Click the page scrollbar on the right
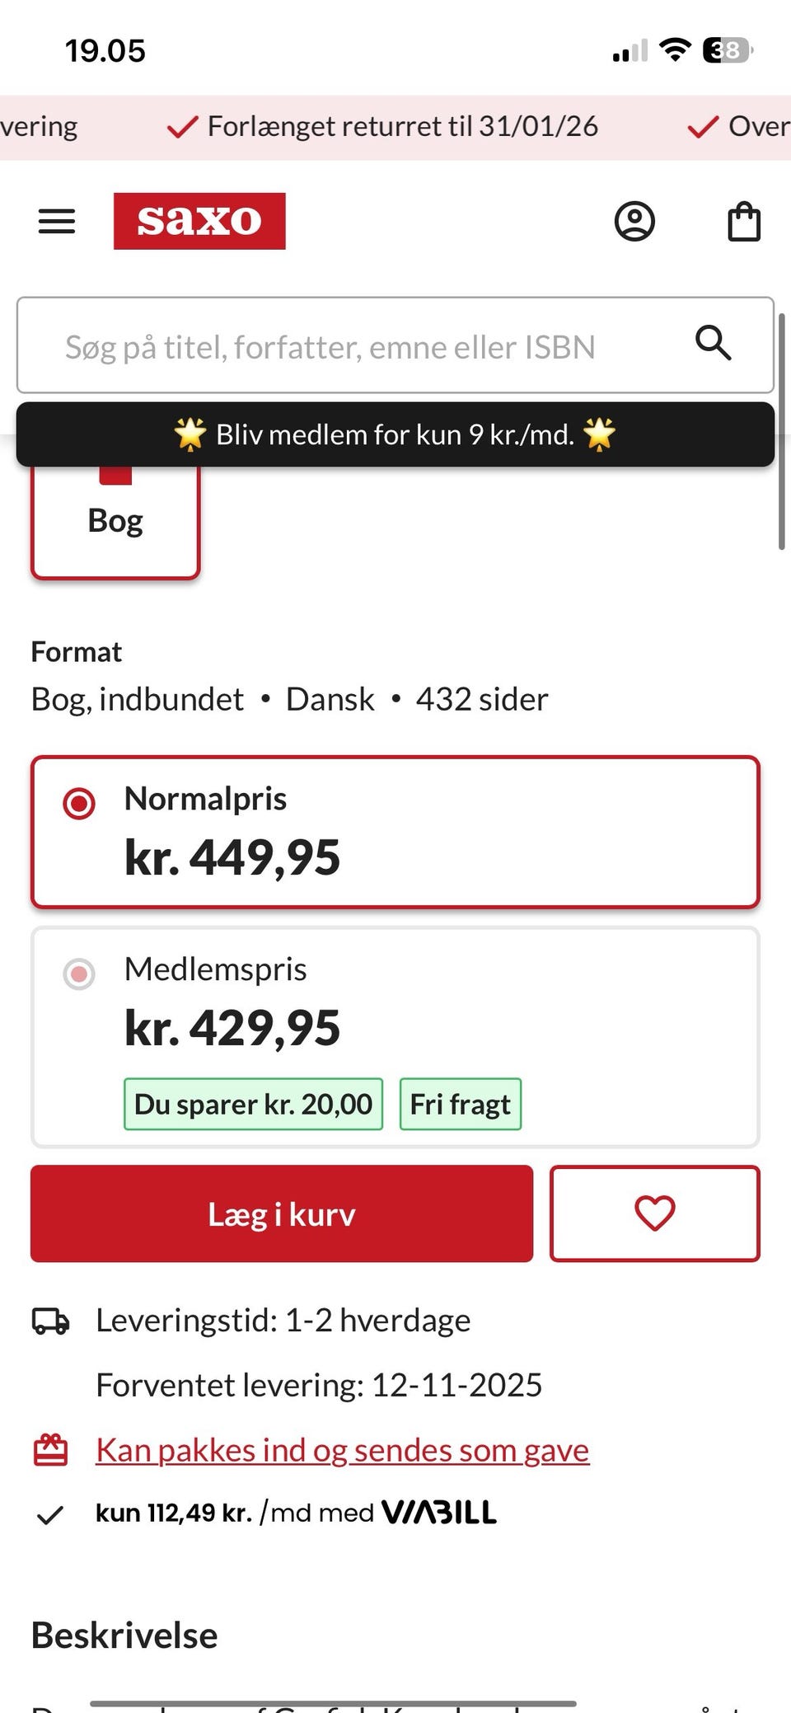The width and height of the screenshot is (791, 1713). (x=781, y=429)
